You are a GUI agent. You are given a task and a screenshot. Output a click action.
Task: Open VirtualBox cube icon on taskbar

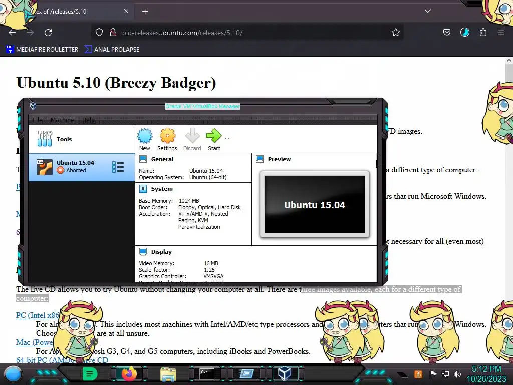(285, 373)
